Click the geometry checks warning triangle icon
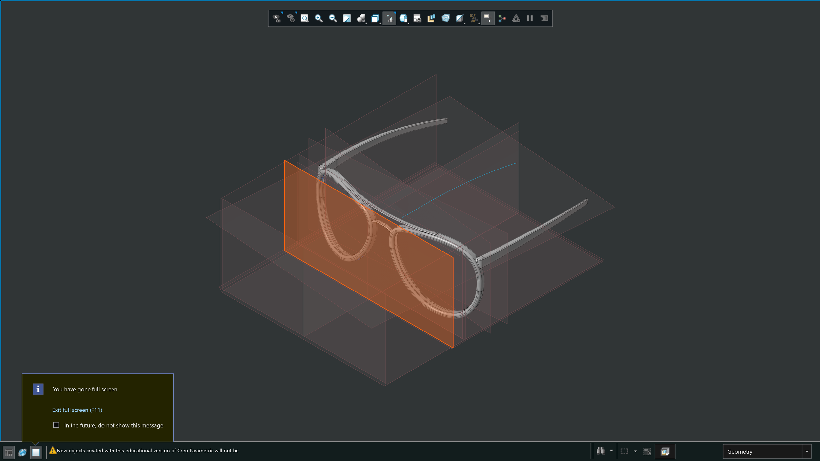This screenshot has width=820, height=461. [x=516, y=18]
